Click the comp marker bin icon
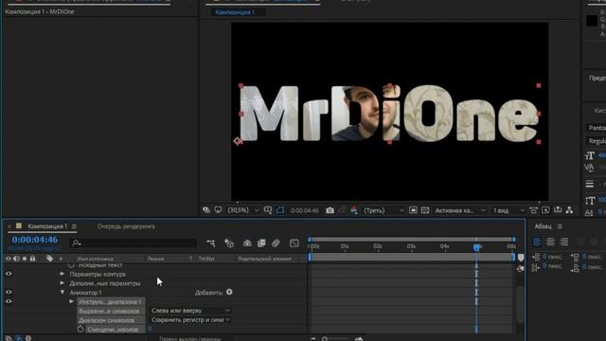606x341 pixels. [x=521, y=258]
